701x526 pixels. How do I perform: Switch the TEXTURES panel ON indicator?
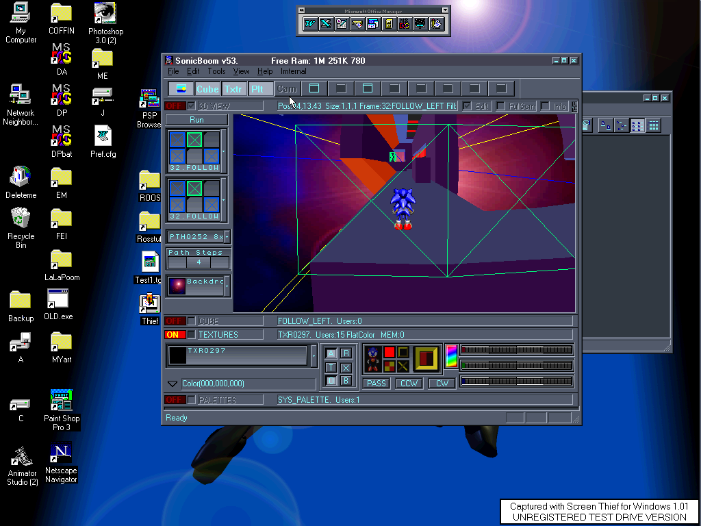175,334
